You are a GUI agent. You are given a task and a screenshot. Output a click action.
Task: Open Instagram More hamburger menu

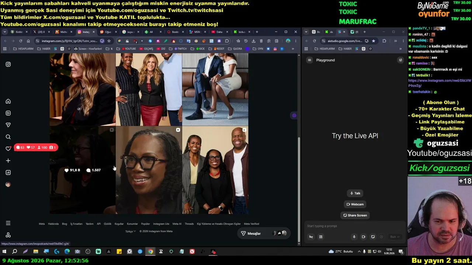coord(8,223)
